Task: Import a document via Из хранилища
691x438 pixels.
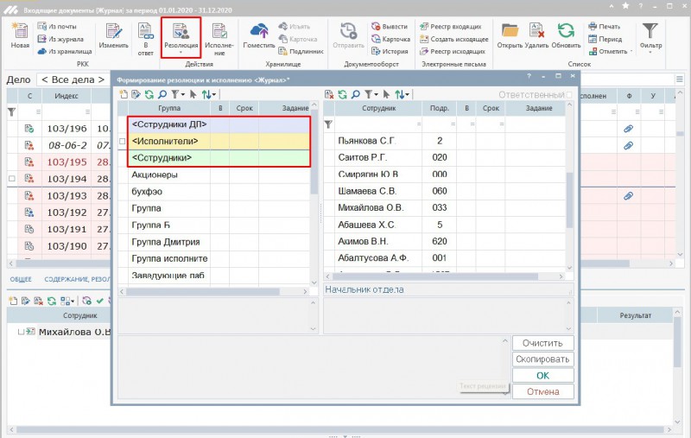Action: [x=64, y=51]
